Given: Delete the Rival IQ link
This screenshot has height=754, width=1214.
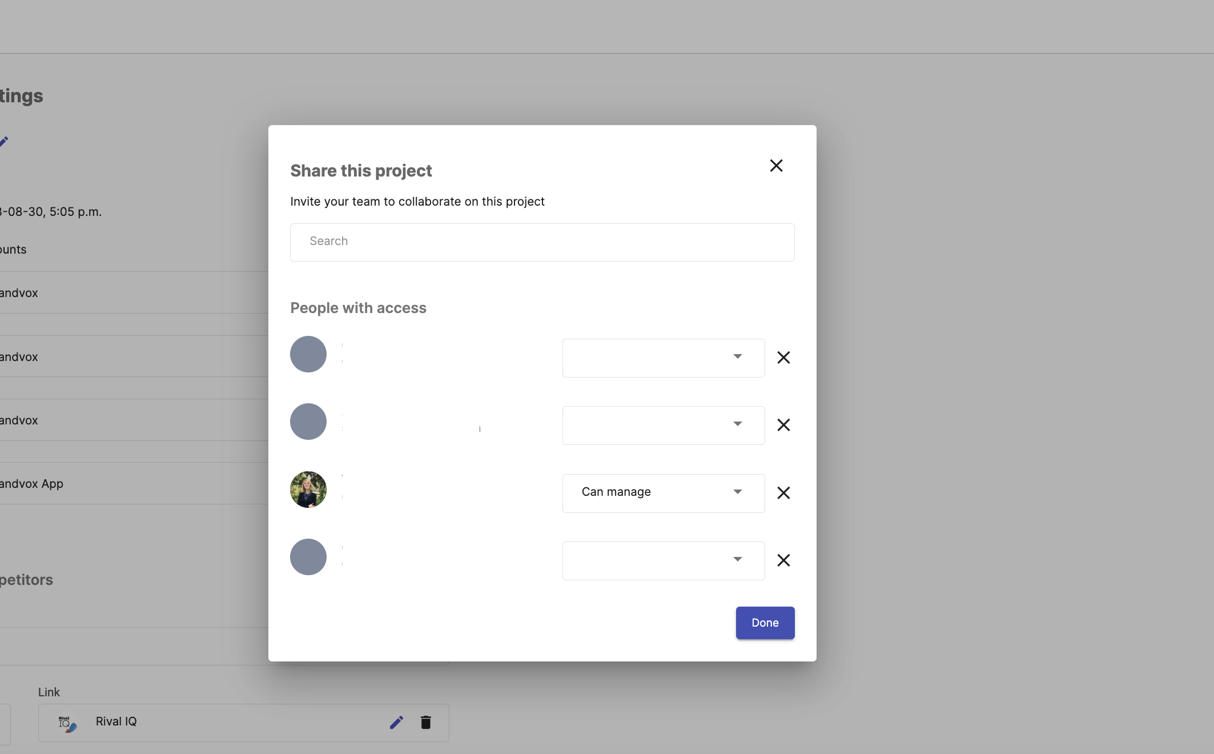Looking at the screenshot, I should tap(425, 723).
